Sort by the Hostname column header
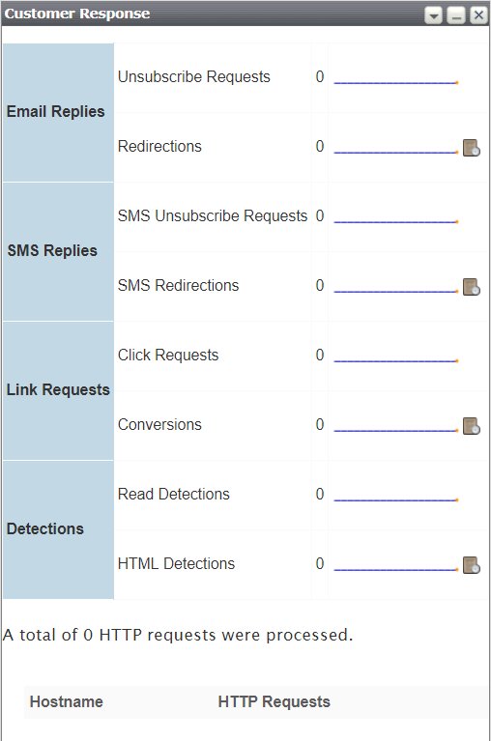Screen dimensions: 491x741 tap(66, 701)
